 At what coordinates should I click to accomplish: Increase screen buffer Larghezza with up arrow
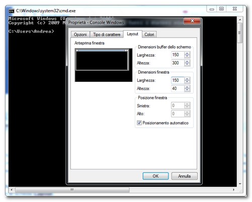tap(187, 53)
